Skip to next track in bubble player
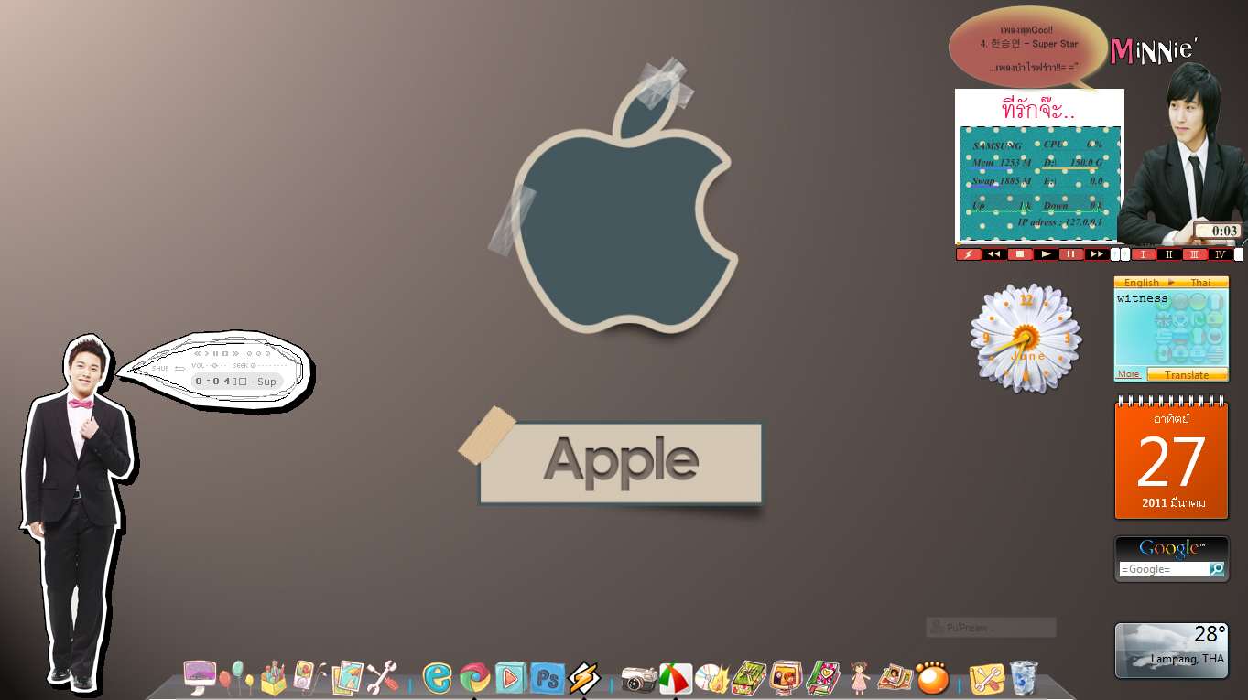 (235, 352)
